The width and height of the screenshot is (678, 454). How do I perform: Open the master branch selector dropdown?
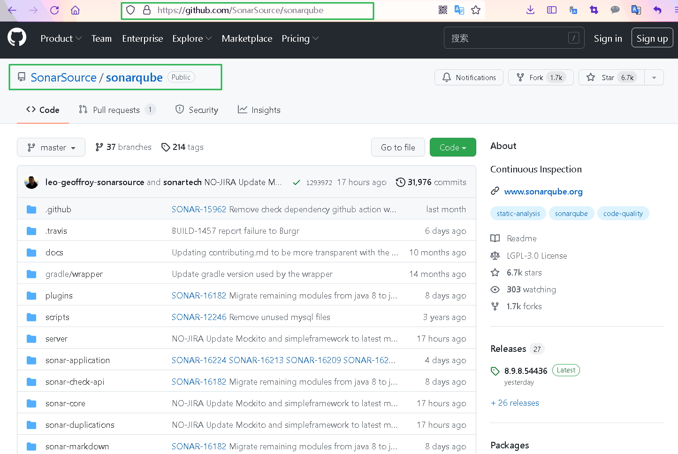point(51,147)
